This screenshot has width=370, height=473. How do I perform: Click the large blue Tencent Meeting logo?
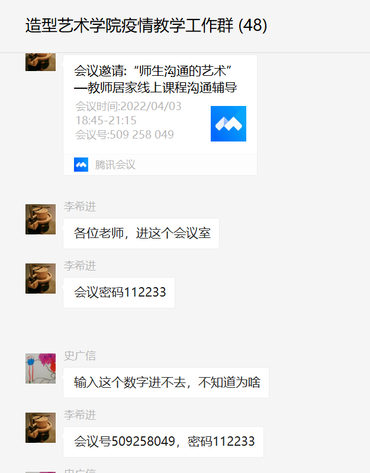tap(229, 124)
